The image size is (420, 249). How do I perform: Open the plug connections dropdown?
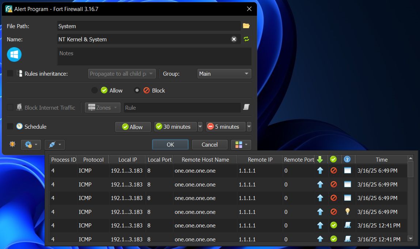[x=54, y=144]
